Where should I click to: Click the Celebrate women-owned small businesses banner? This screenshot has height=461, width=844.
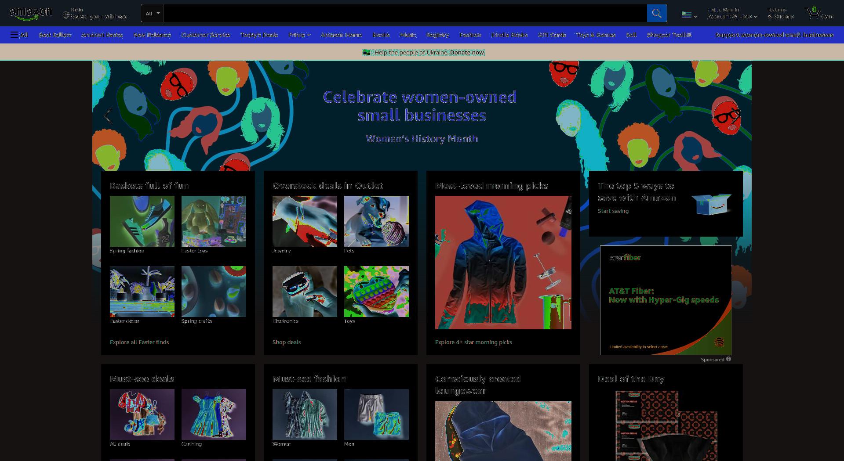point(421,115)
